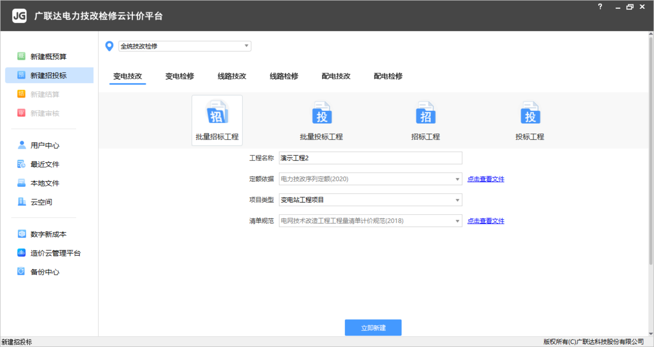The image size is (654, 347).
Task: Open 点击查看文件 link beside 定额依据
Action: 486,179
